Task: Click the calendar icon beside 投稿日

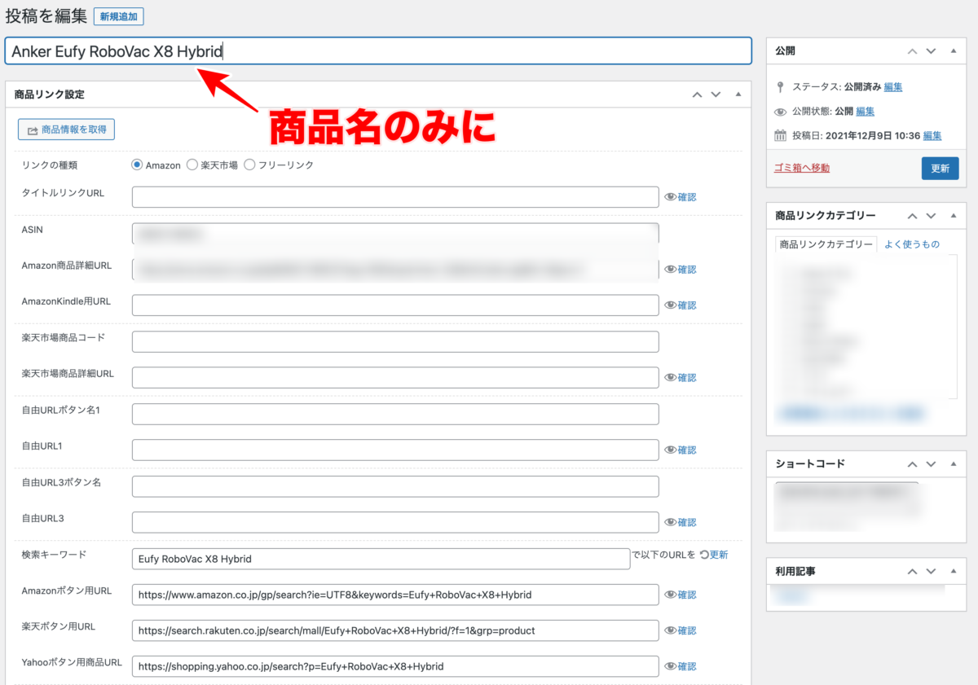Action: coord(780,135)
